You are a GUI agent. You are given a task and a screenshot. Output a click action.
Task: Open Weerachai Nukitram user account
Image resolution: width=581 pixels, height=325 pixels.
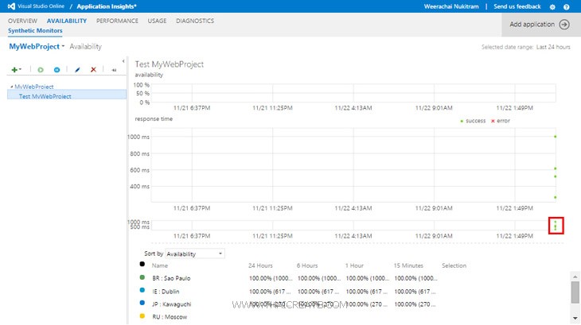[451, 6]
